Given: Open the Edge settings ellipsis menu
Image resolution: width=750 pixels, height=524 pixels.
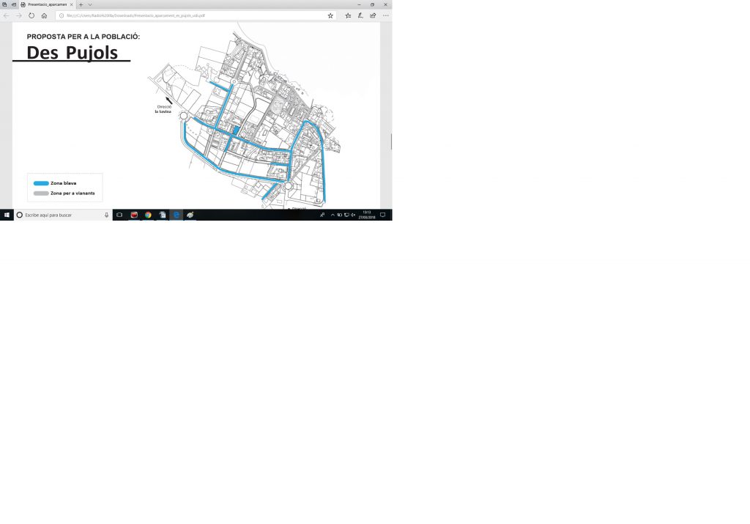Looking at the screenshot, I should tap(385, 16).
